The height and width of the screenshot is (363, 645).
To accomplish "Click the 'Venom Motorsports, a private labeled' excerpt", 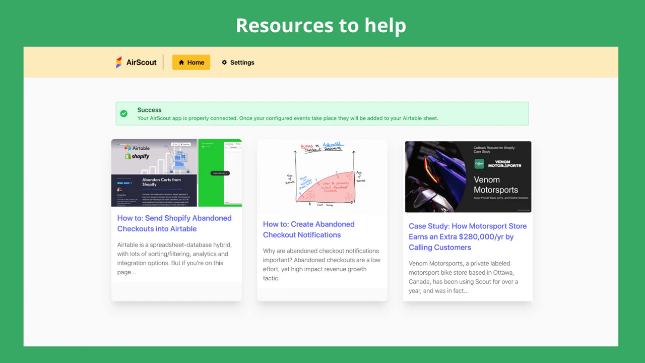I will 464,277.
